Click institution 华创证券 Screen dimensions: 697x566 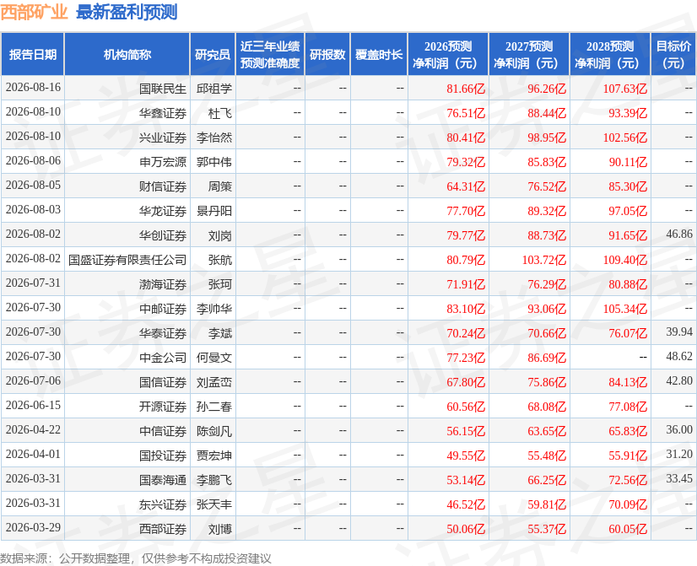(x=163, y=235)
